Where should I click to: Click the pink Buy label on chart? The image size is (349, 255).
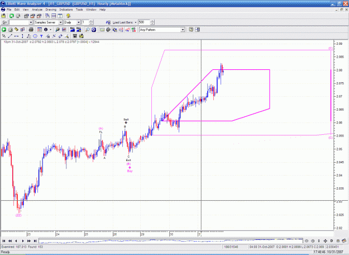(x=130, y=171)
